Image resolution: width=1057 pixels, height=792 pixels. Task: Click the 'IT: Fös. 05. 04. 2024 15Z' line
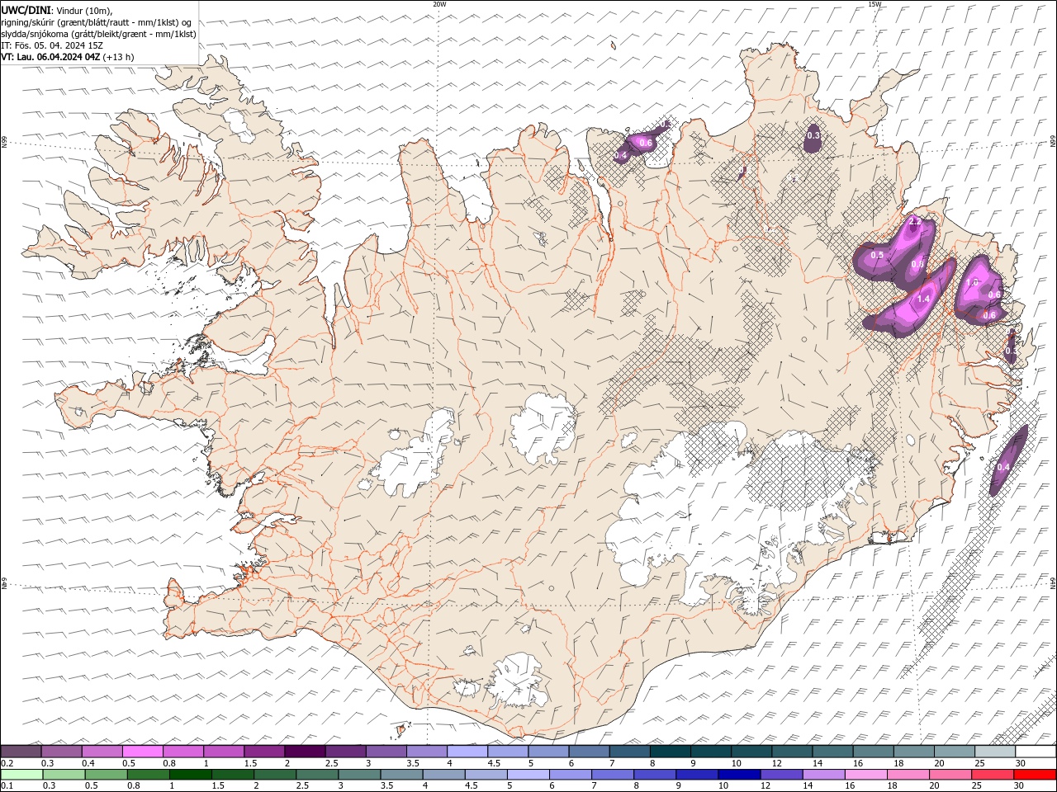52,45
